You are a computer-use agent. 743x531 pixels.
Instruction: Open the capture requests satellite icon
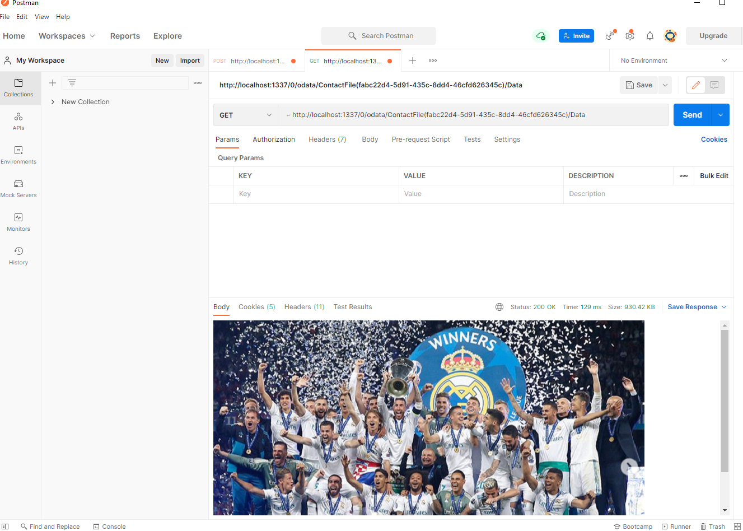(x=610, y=36)
